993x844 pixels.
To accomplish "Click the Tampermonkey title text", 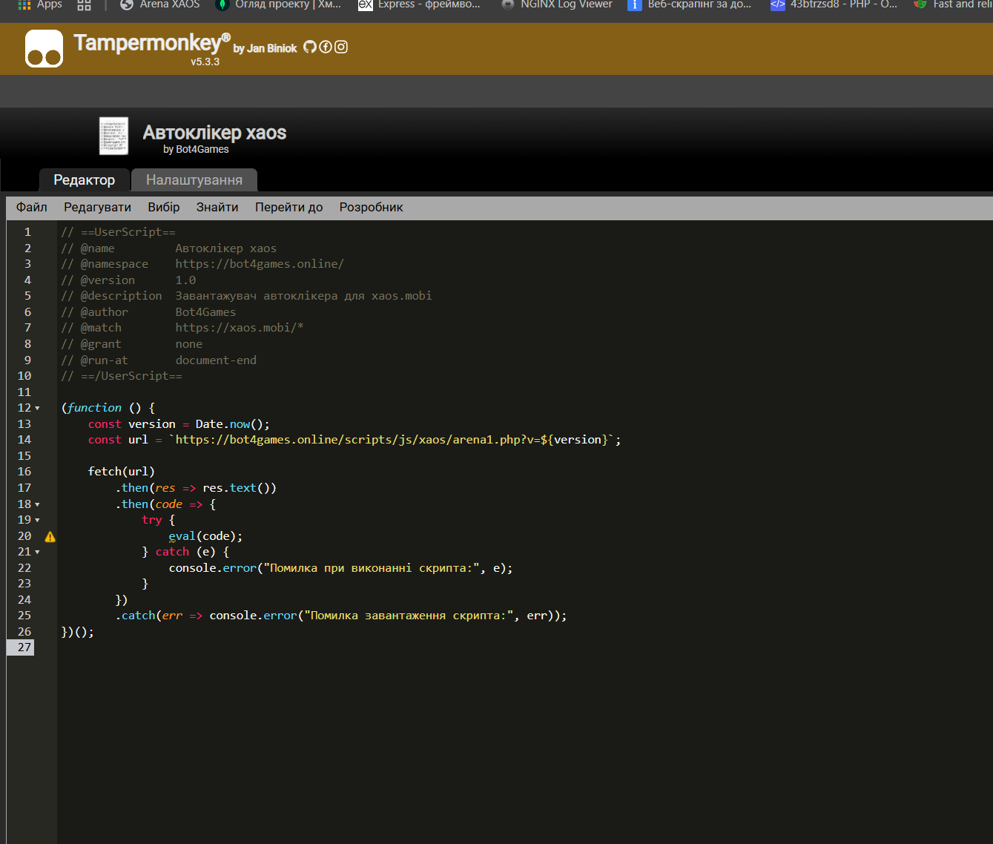I will (152, 43).
